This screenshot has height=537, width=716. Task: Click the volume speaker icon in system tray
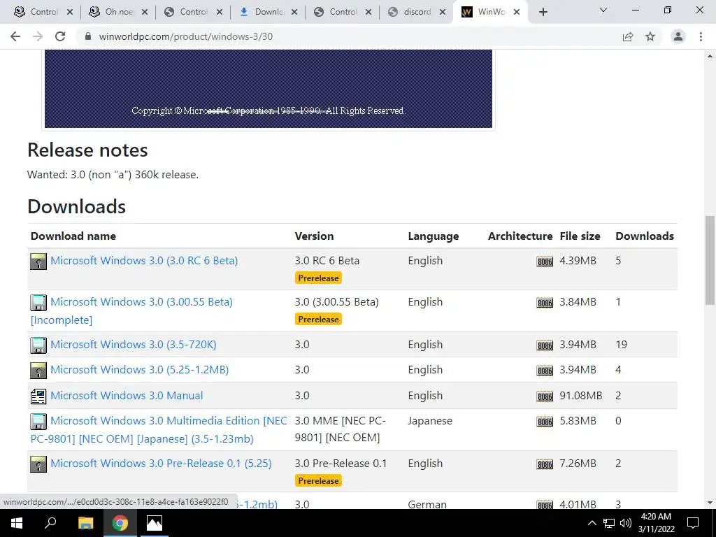coord(626,523)
